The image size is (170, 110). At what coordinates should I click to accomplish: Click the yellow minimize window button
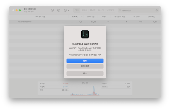pos(16,10)
